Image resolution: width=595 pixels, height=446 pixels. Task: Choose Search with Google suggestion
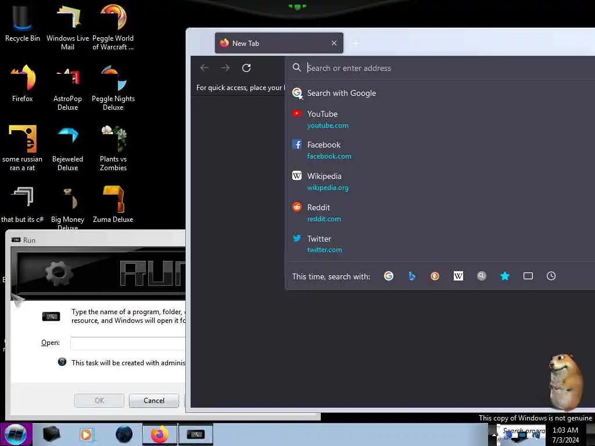pyautogui.click(x=440, y=93)
